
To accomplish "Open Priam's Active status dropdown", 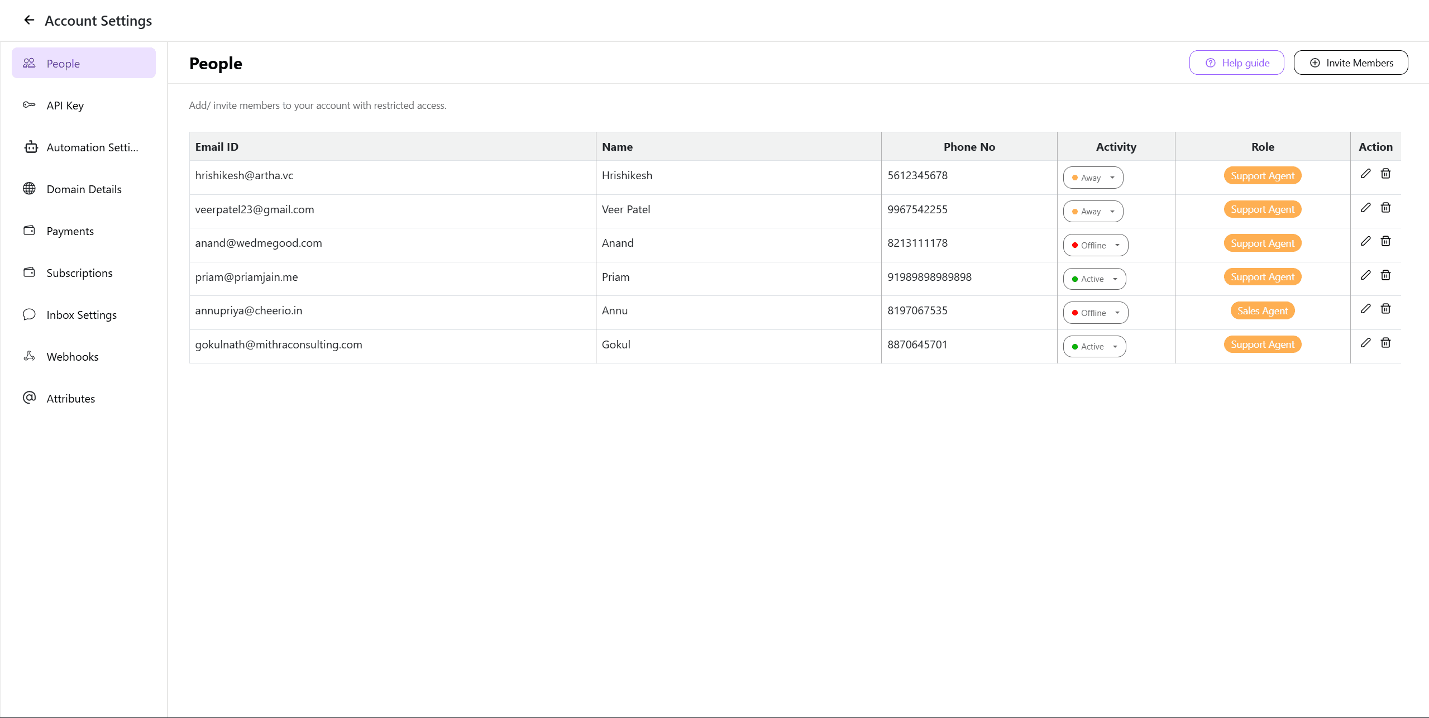I will click(1094, 279).
